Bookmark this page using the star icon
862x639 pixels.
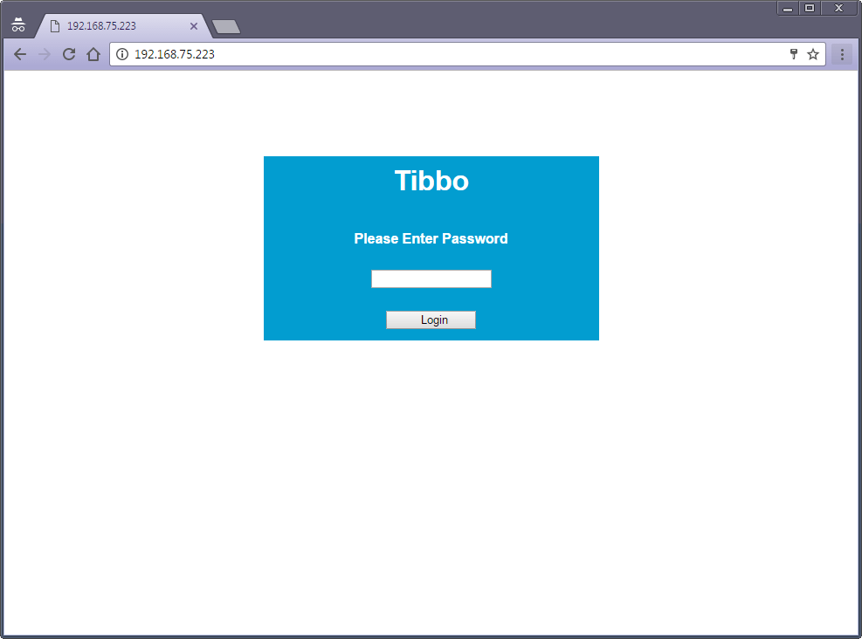tap(813, 54)
